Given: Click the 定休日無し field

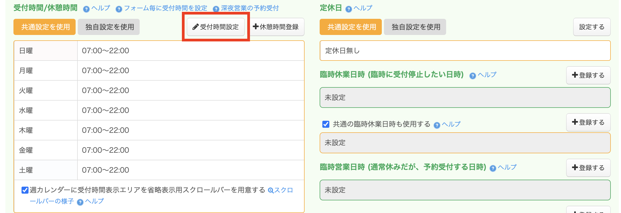Looking at the screenshot, I should (465, 51).
